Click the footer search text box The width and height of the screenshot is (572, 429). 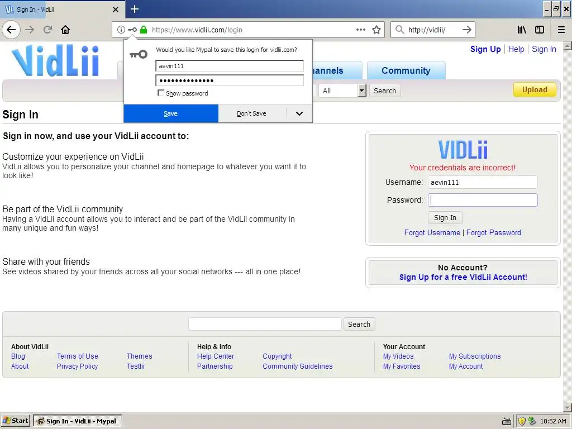tap(265, 324)
